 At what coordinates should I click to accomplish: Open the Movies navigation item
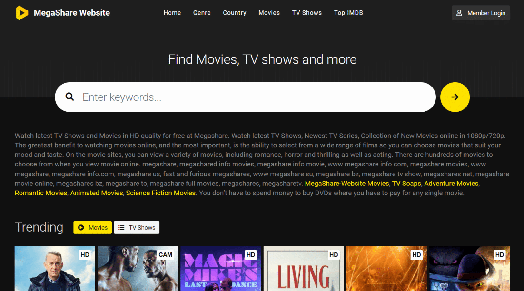coord(269,13)
